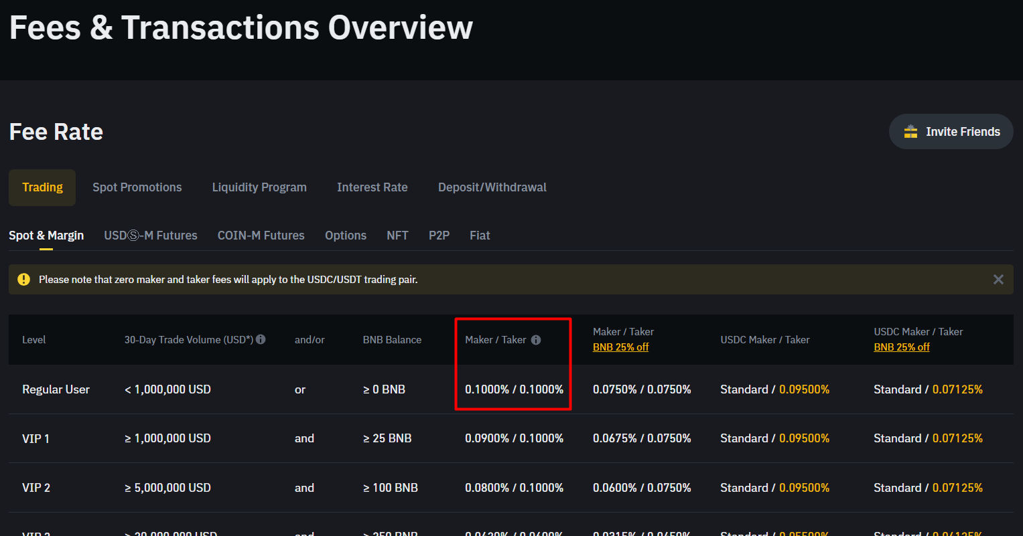
Task: Switch to the Spot Promotions tab
Action: click(x=137, y=187)
